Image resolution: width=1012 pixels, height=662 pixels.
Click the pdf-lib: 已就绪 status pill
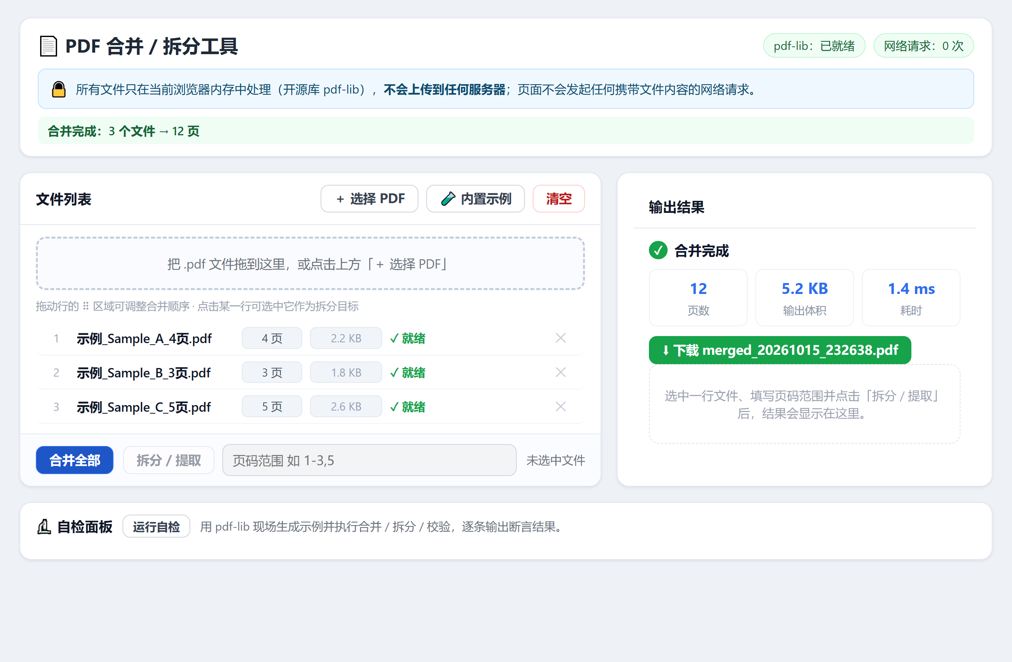814,46
